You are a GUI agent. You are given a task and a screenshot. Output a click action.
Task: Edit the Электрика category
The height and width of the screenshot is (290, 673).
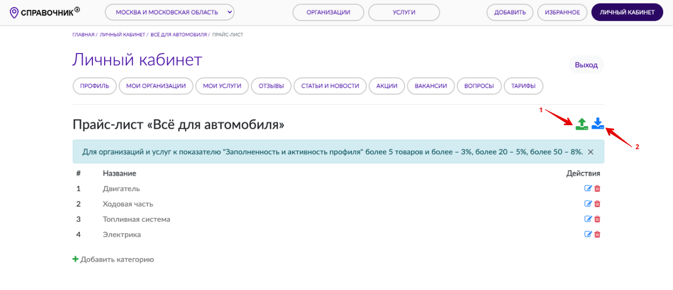point(588,235)
